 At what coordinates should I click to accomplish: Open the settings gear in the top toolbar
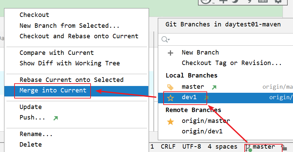click(x=278, y=1)
